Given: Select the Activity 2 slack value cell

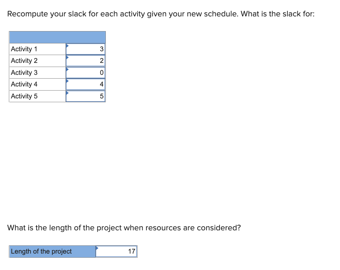Looking at the screenshot, I should tap(85, 61).
